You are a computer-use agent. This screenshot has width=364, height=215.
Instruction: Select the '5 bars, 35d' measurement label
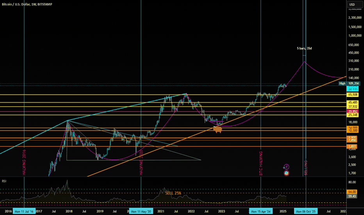tap(304, 48)
